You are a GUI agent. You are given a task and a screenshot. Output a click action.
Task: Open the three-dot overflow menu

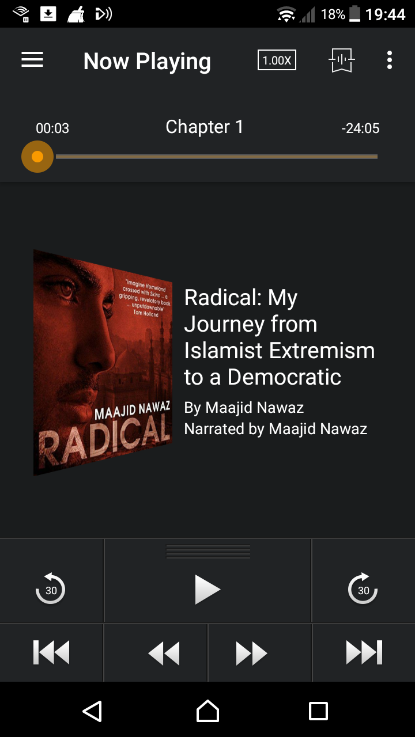point(390,60)
